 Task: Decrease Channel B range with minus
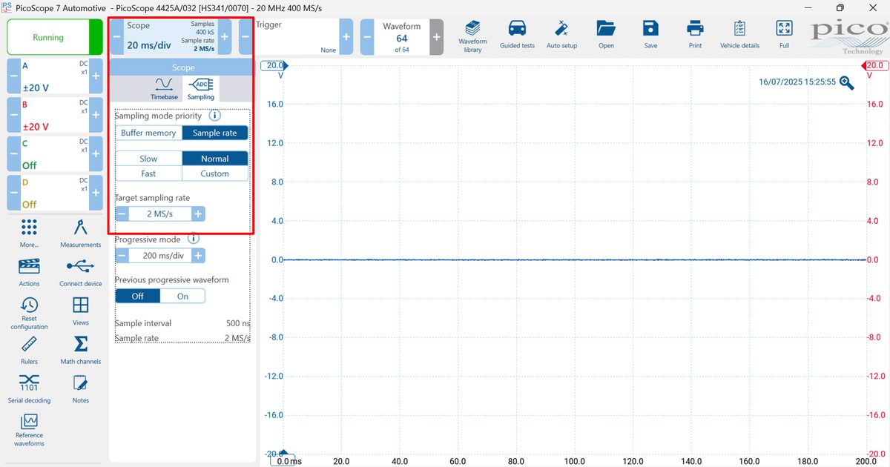click(x=13, y=115)
